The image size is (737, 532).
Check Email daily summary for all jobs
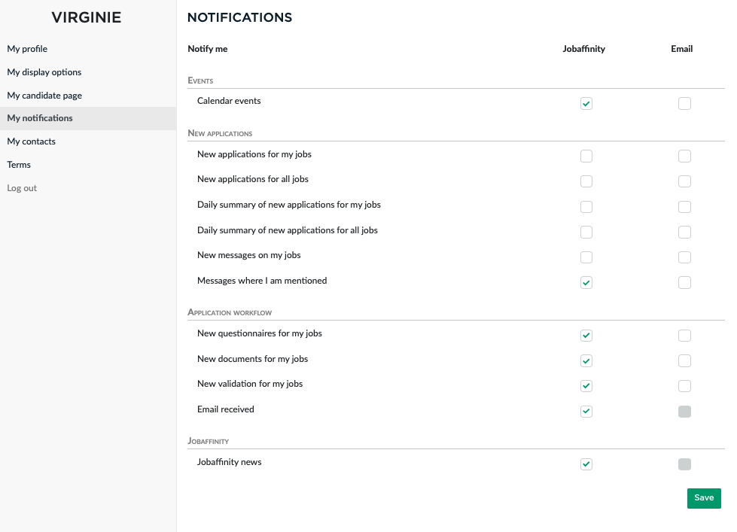point(684,232)
